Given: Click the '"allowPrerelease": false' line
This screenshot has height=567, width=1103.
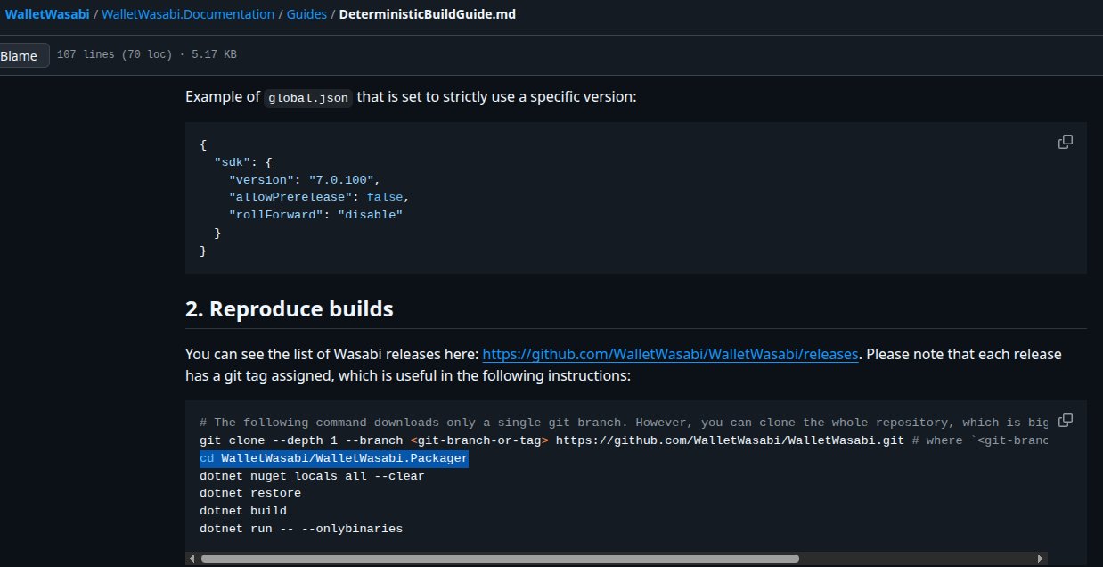Looking at the screenshot, I should [319, 197].
